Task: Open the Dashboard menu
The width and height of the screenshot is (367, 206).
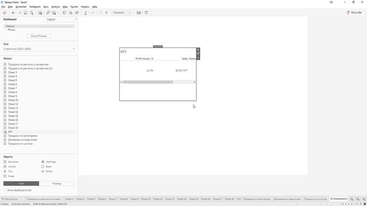Action: click(x=35, y=7)
